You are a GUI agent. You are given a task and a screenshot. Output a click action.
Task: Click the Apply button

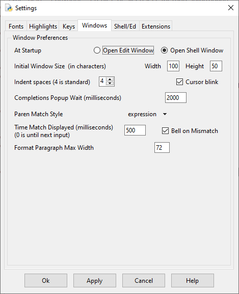tap(95, 281)
